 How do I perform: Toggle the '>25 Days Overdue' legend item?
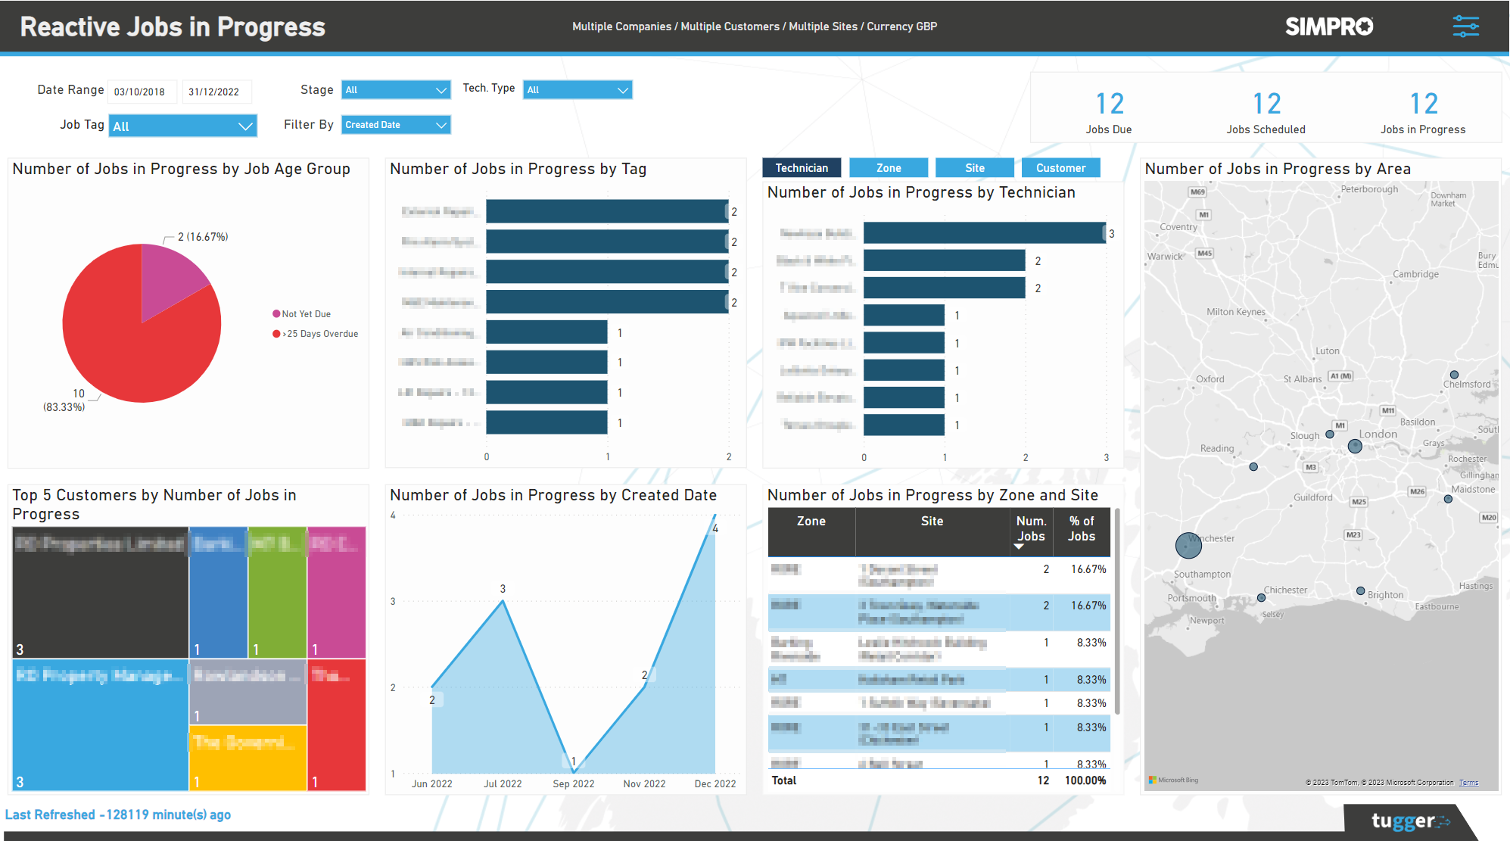(319, 333)
